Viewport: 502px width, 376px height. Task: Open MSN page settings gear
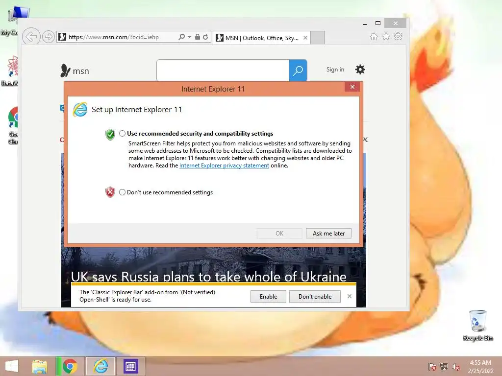[x=360, y=70]
